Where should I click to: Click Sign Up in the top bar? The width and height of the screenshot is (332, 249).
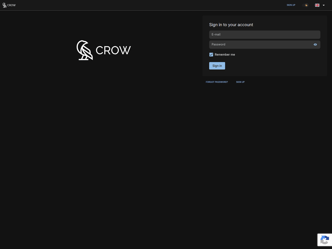(x=291, y=5)
